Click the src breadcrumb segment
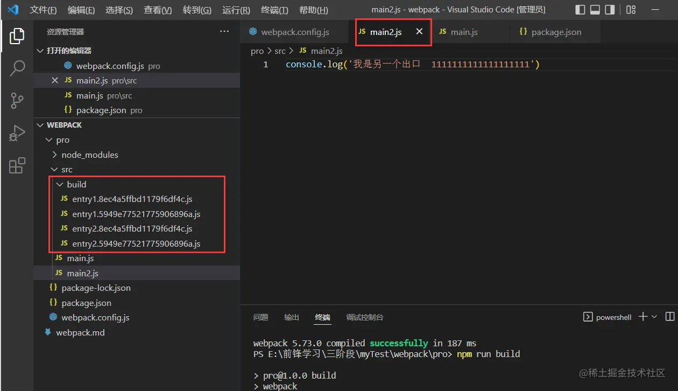This screenshot has width=678, height=391. coord(280,51)
